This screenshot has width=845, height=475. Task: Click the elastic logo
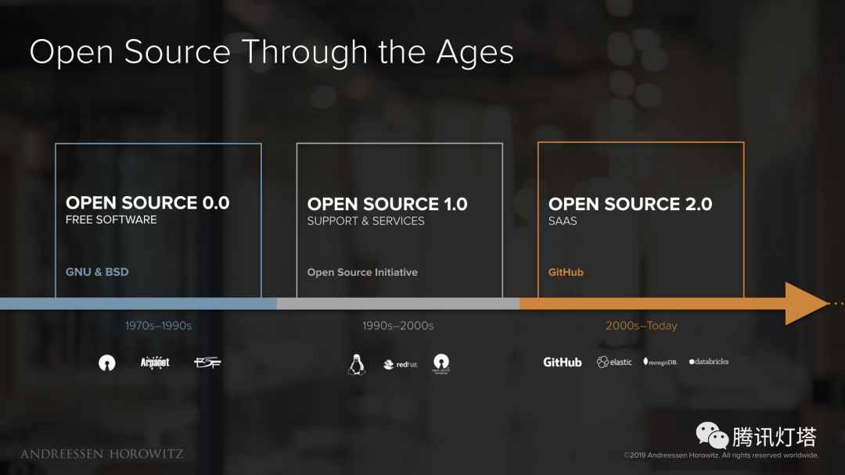click(614, 362)
